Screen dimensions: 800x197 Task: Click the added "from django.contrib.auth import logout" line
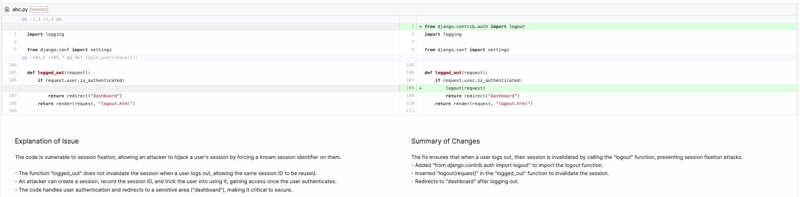(x=474, y=27)
